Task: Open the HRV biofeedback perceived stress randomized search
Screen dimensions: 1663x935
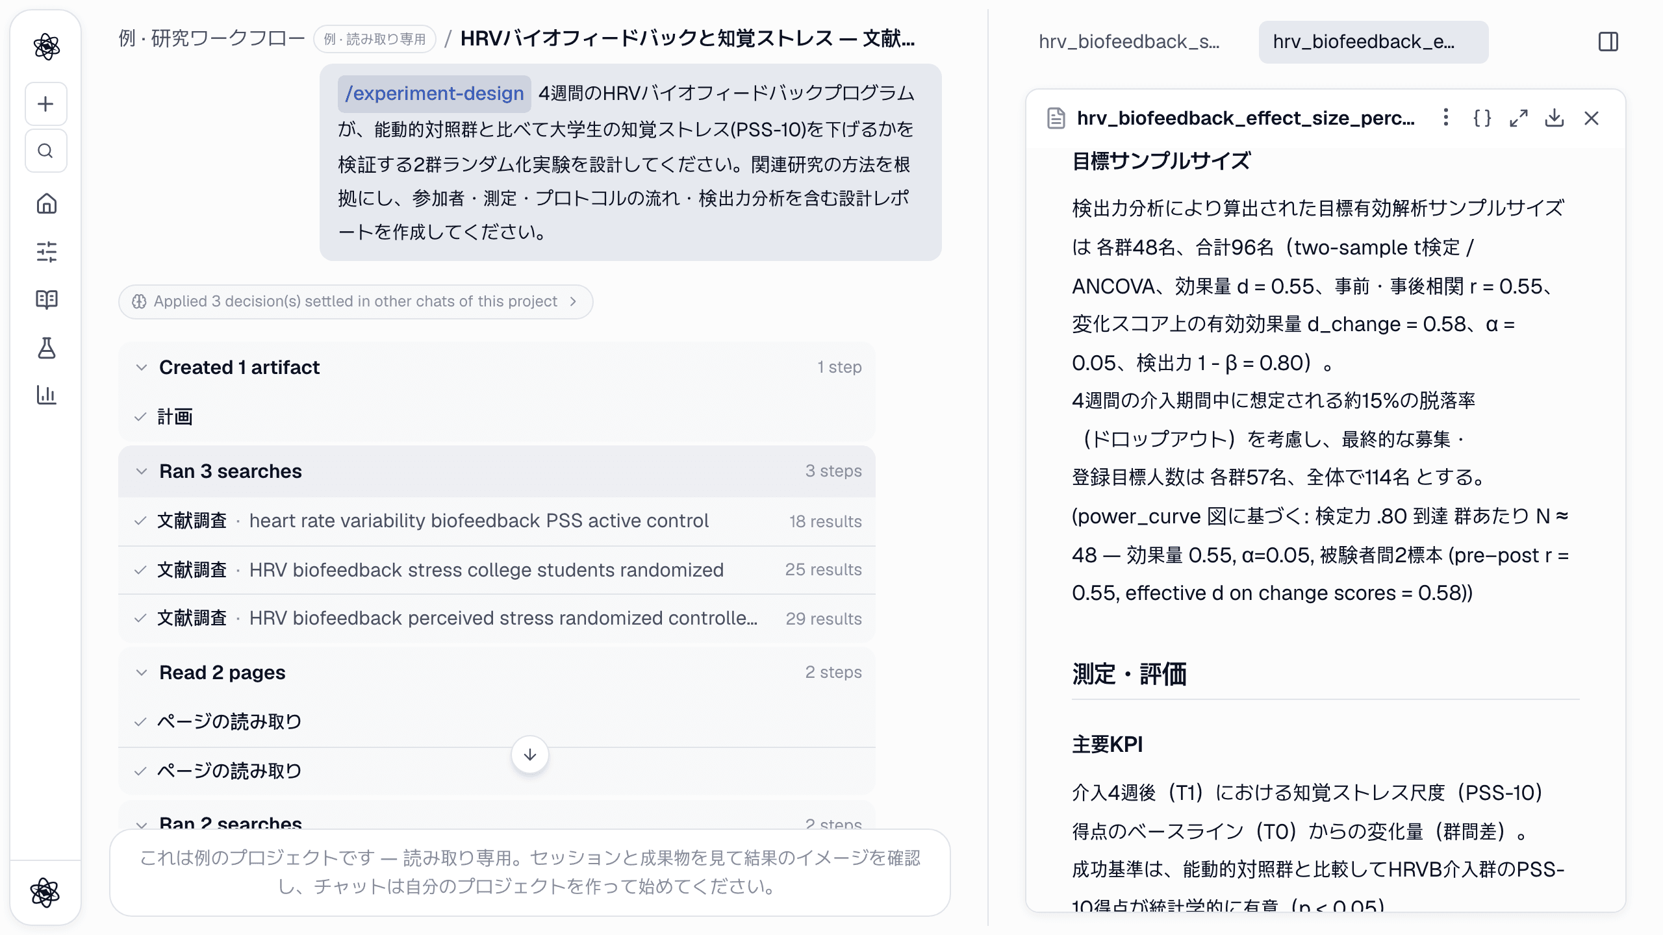Action: coord(497,618)
